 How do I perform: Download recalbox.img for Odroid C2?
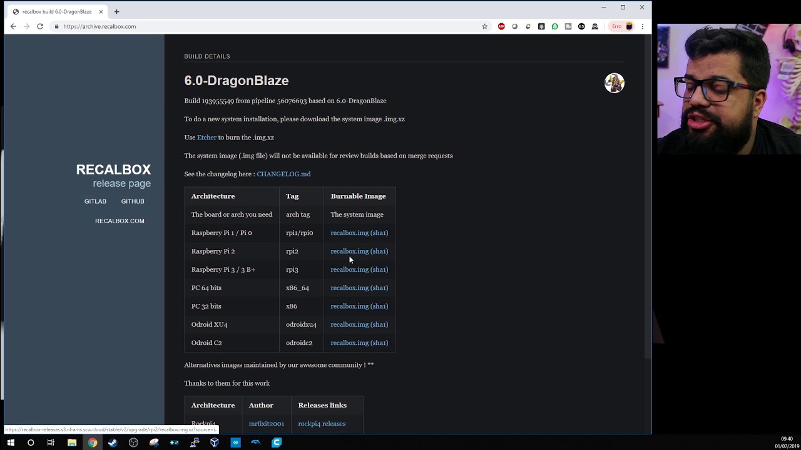350,342
